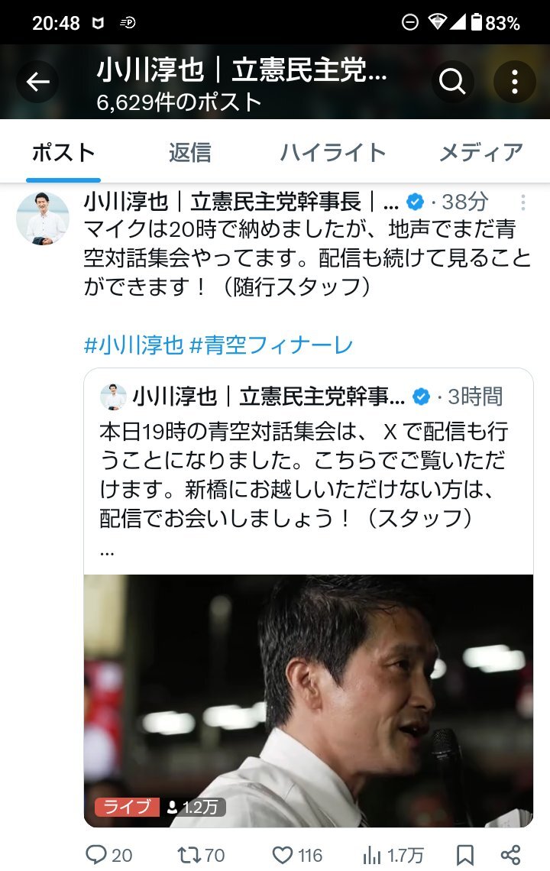Switch to the 返信 tab

pyautogui.click(x=190, y=152)
